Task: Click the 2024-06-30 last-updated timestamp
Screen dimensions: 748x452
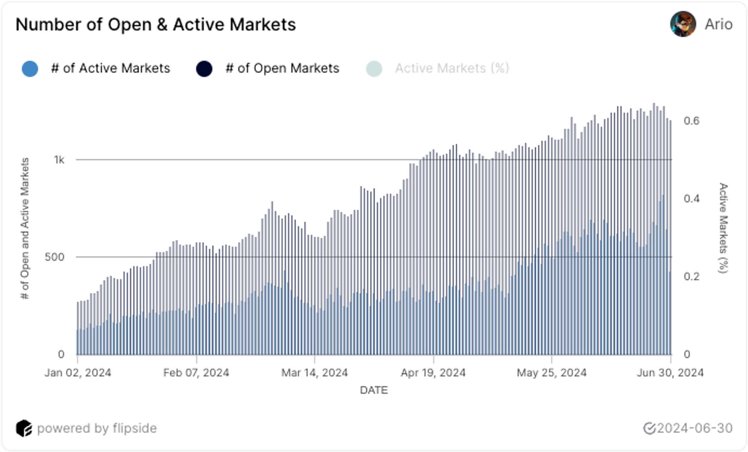Action: click(x=695, y=428)
